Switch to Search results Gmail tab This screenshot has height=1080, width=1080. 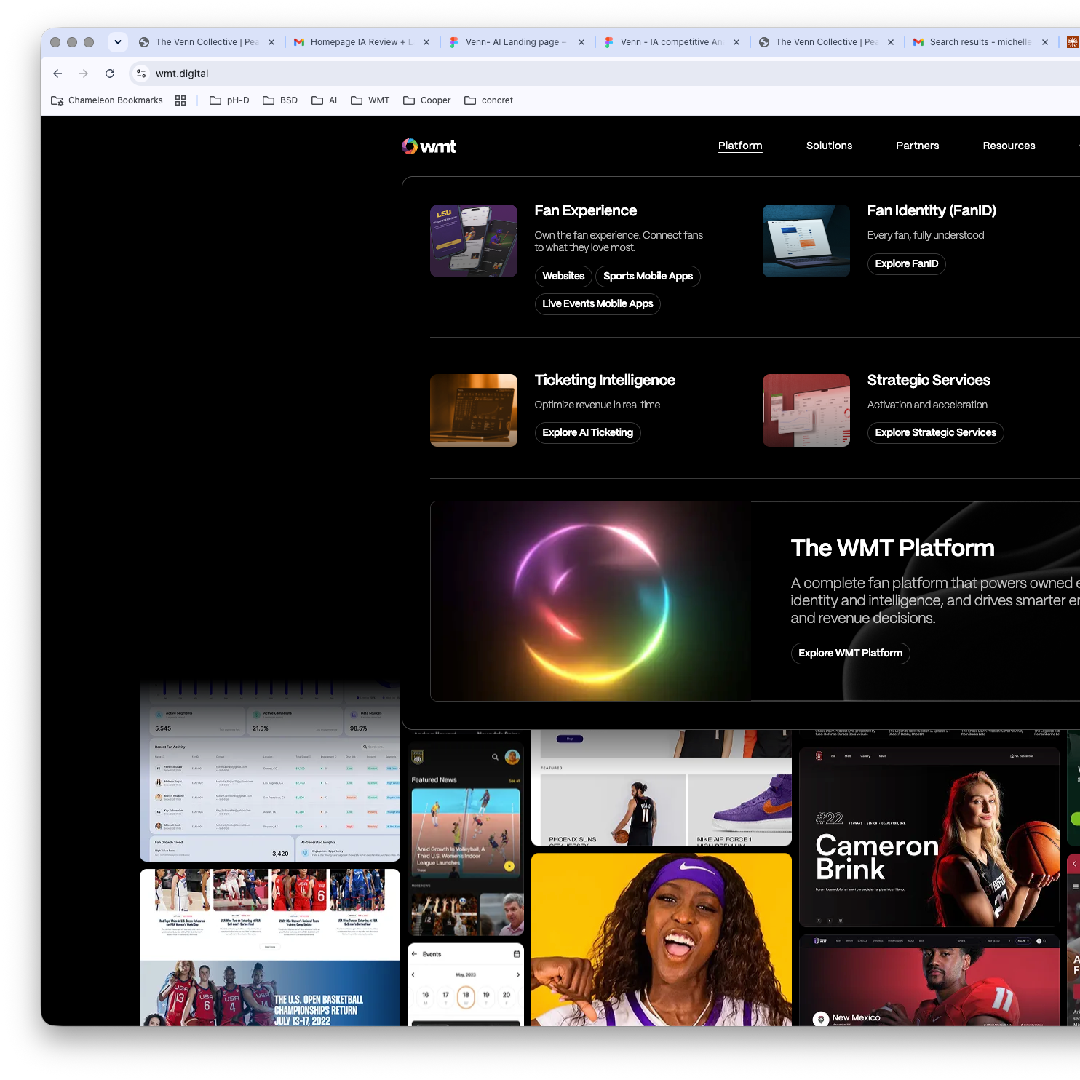tap(980, 42)
